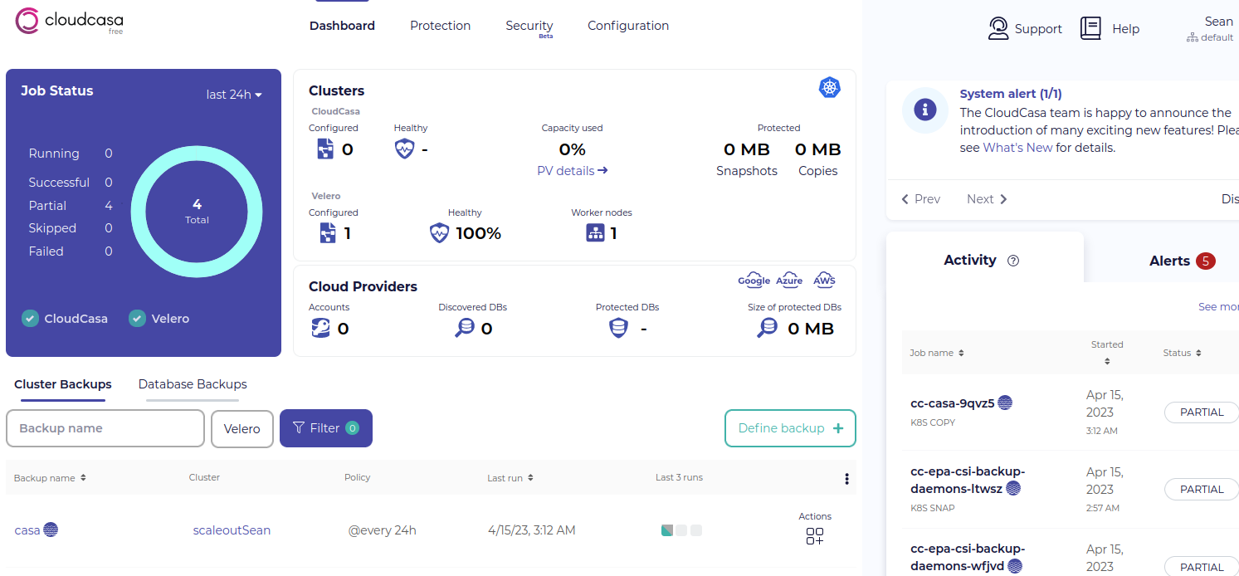Click the organization icon beside default
1239x576 pixels.
click(x=1192, y=37)
